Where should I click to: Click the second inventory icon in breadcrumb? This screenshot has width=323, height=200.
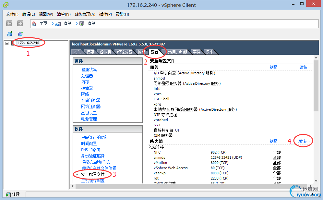(82, 24)
